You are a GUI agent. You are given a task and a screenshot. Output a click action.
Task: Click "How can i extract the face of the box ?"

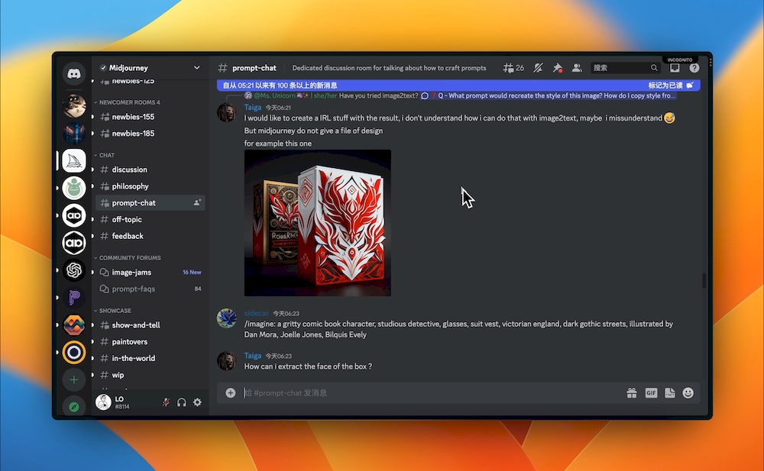pos(308,366)
